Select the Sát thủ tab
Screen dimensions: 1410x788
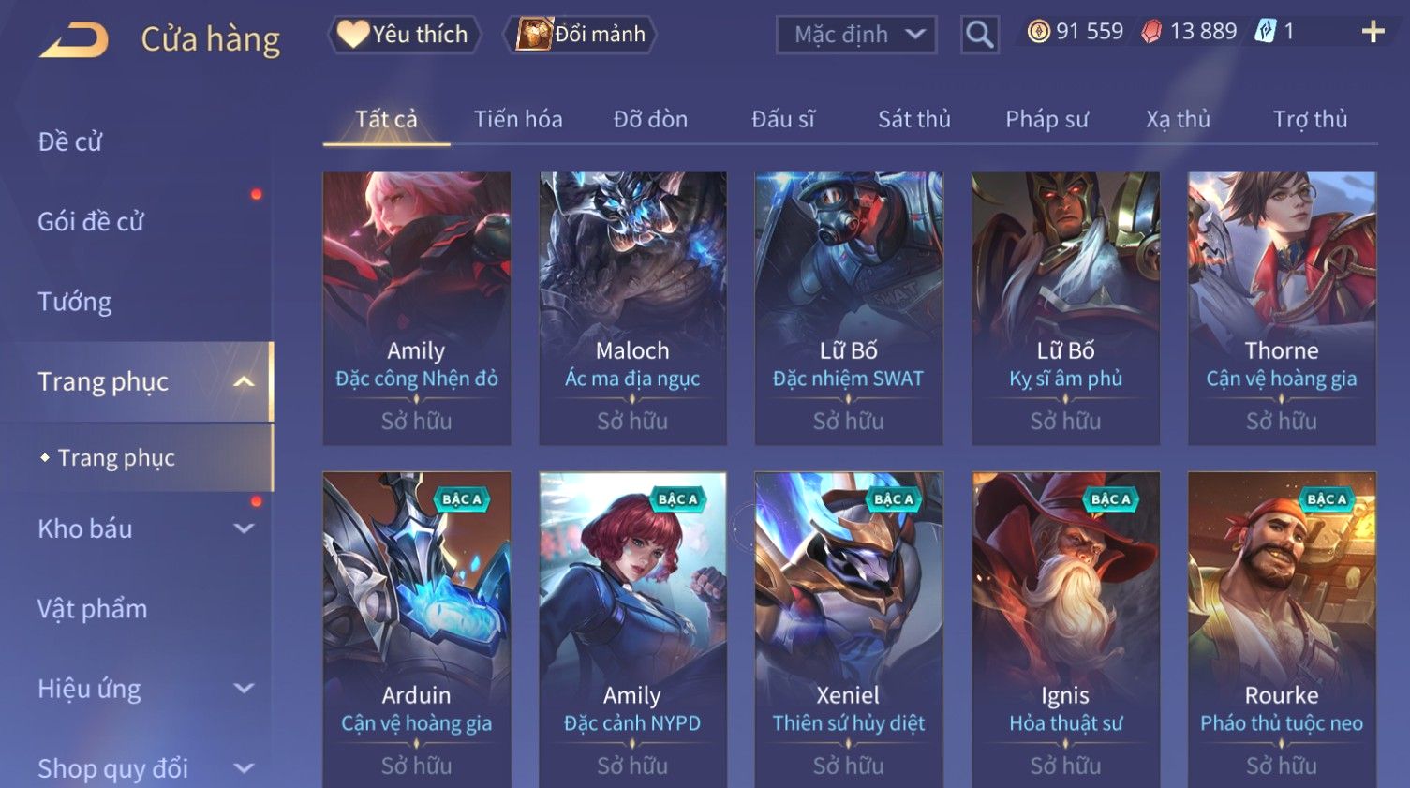(x=913, y=119)
